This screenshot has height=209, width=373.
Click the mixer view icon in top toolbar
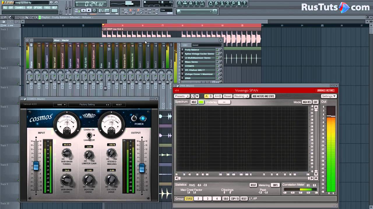(202, 3)
